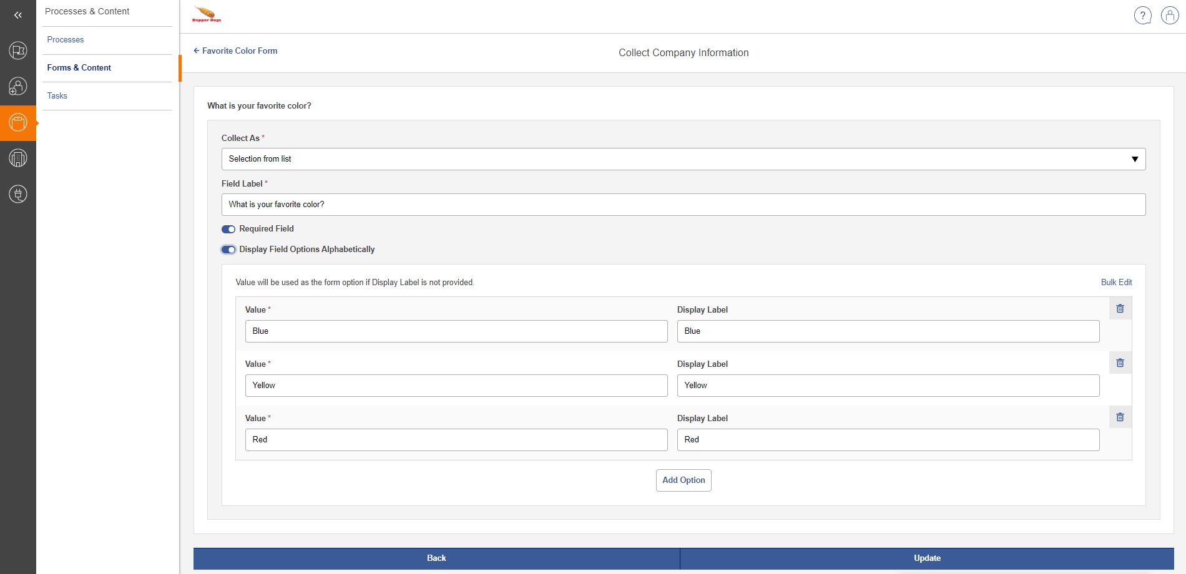Click the help question mark icon
This screenshot has width=1186, height=574.
pos(1142,16)
